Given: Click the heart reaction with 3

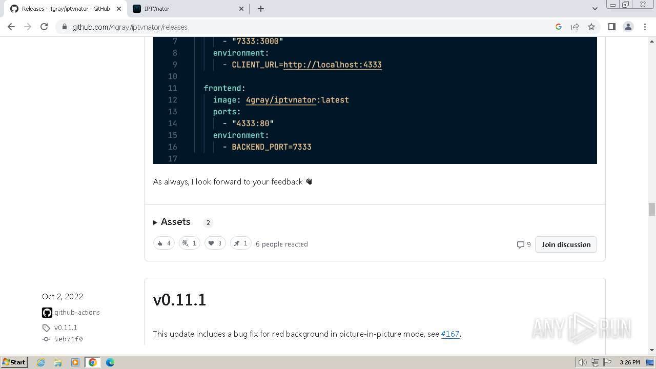Looking at the screenshot, I should click(x=215, y=243).
